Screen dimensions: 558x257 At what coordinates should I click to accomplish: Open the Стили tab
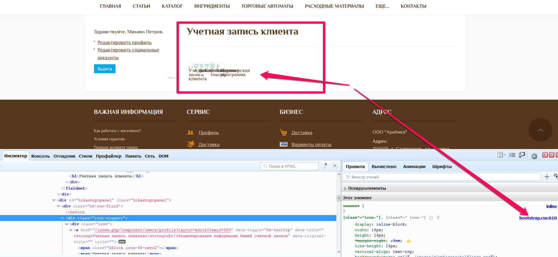[85, 156]
